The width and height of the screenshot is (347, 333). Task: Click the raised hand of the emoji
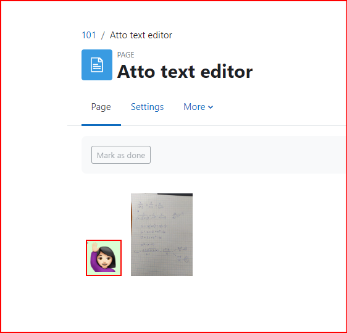click(94, 247)
